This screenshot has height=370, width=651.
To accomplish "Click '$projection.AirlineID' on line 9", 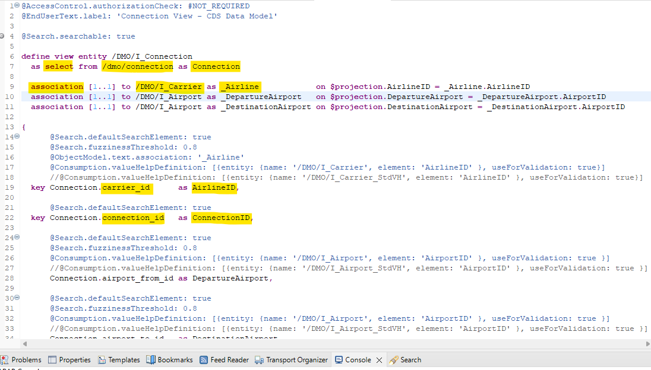I will [x=380, y=87].
